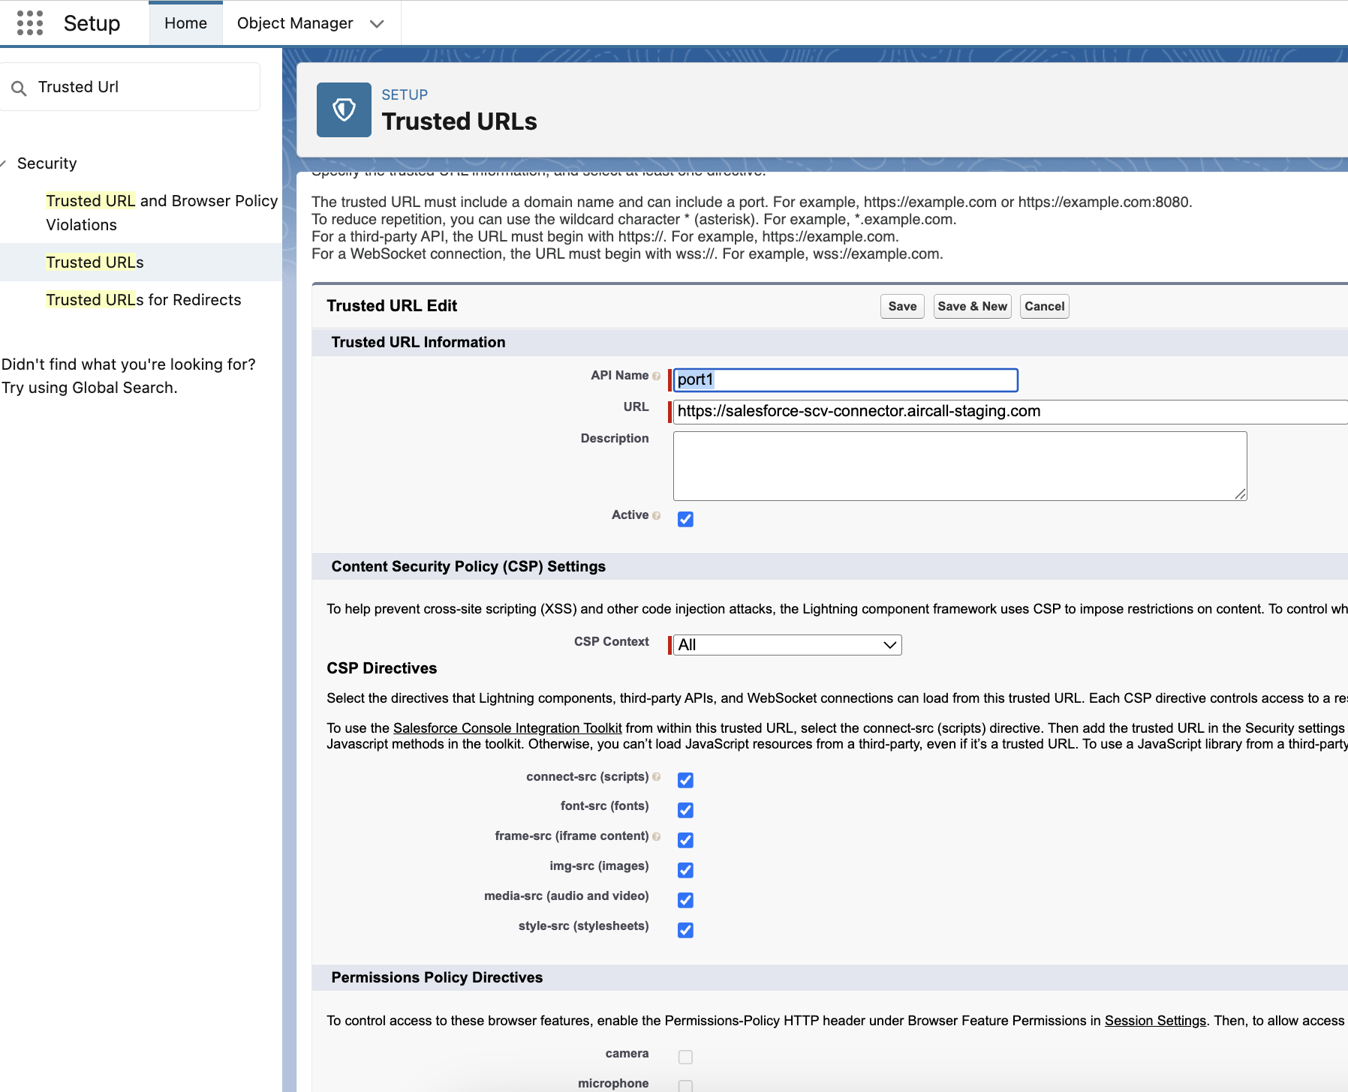
Task: Open the Object Manager tab
Action: click(295, 23)
